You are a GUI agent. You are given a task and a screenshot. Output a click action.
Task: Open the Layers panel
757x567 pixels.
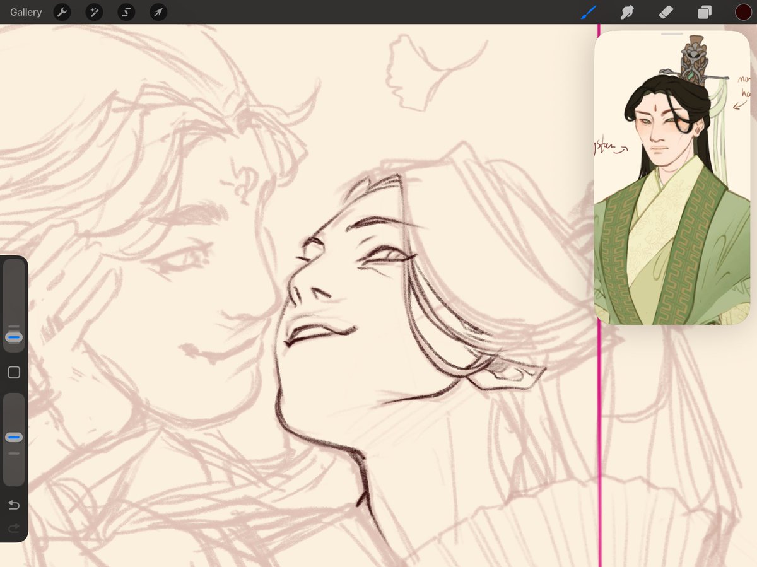pos(704,12)
